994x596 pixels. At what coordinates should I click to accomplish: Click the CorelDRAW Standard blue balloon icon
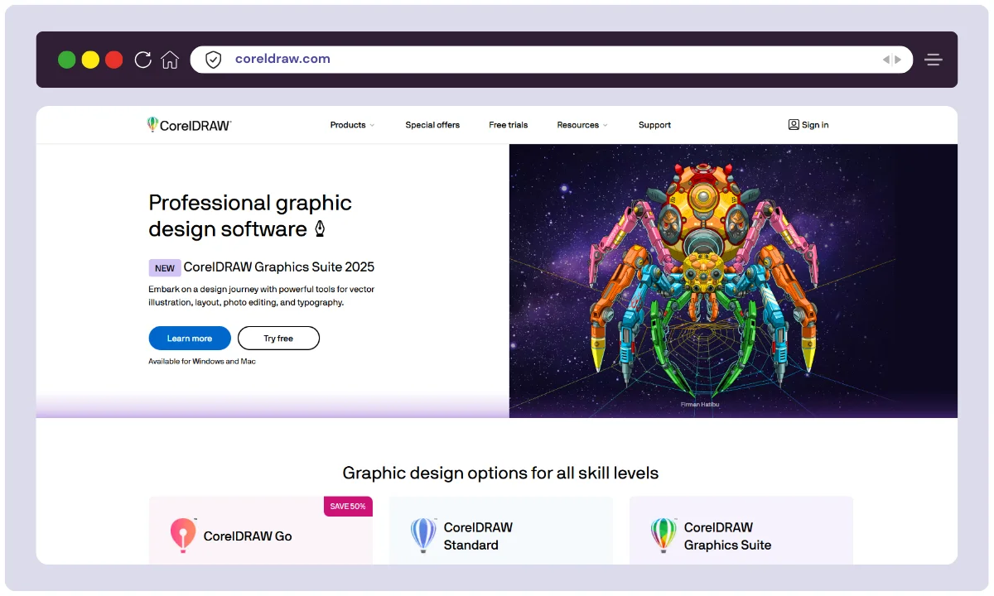click(423, 536)
